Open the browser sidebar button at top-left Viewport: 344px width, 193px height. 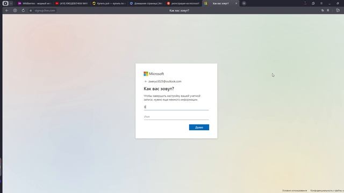tap(5, 3)
